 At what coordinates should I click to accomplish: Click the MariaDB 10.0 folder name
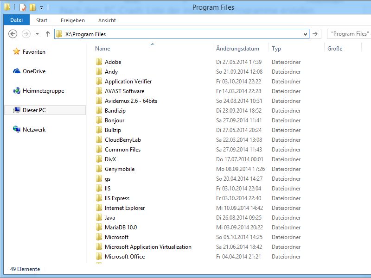click(x=121, y=227)
